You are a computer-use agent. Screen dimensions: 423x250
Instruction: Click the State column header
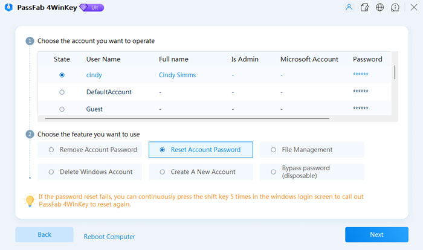(x=62, y=59)
